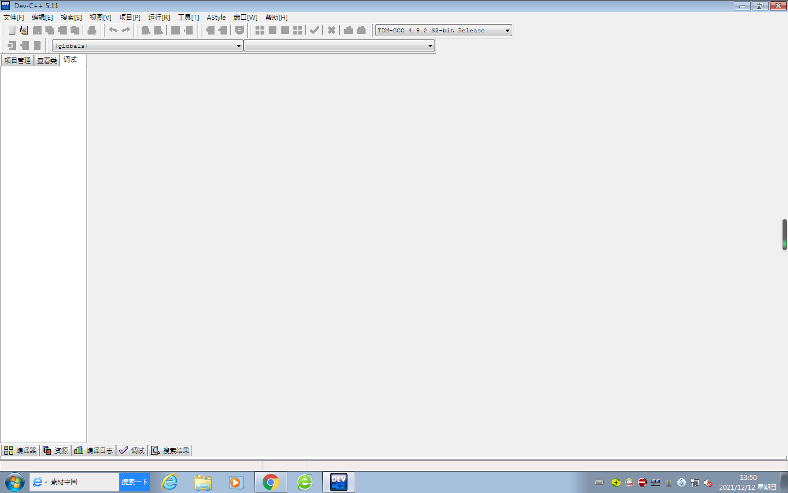The width and height of the screenshot is (788, 493).
Task: Click the X icon in the toolbar
Action: click(332, 30)
